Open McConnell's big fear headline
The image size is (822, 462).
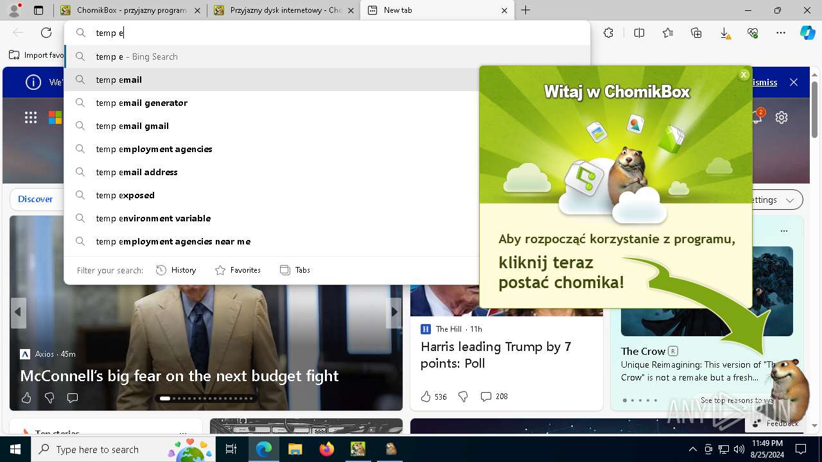[x=179, y=376]
